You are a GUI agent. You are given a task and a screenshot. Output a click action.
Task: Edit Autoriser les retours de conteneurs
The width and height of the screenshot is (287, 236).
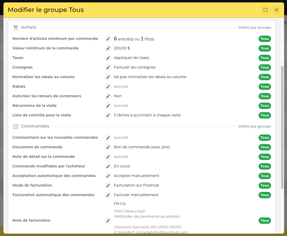click(x=108, y=96)
